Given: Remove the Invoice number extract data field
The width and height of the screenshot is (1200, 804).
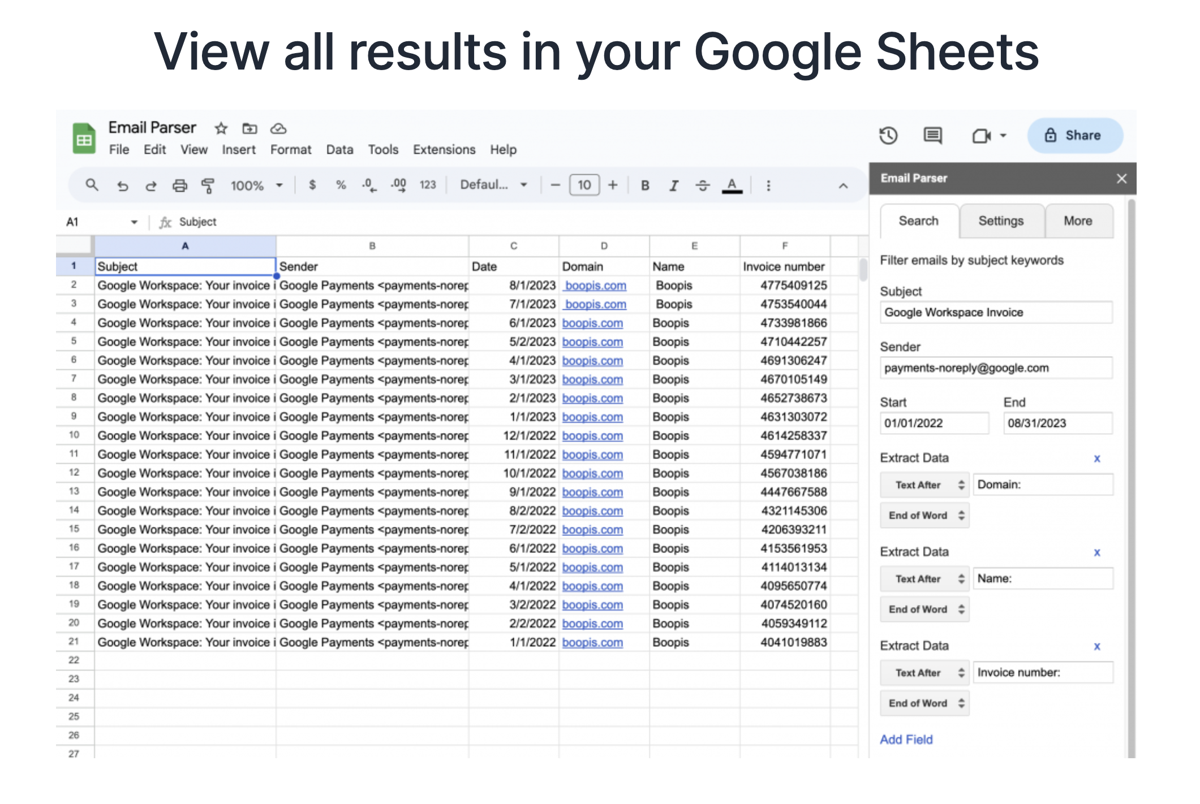Looking at the screenshot, I should [1097, 646].
